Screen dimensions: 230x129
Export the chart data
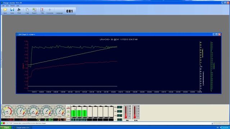click(x=34, y=11)
